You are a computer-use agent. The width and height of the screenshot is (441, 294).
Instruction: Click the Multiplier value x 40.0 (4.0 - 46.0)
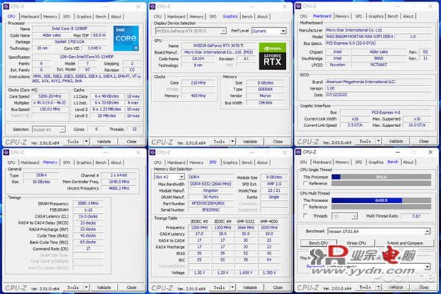50,103
